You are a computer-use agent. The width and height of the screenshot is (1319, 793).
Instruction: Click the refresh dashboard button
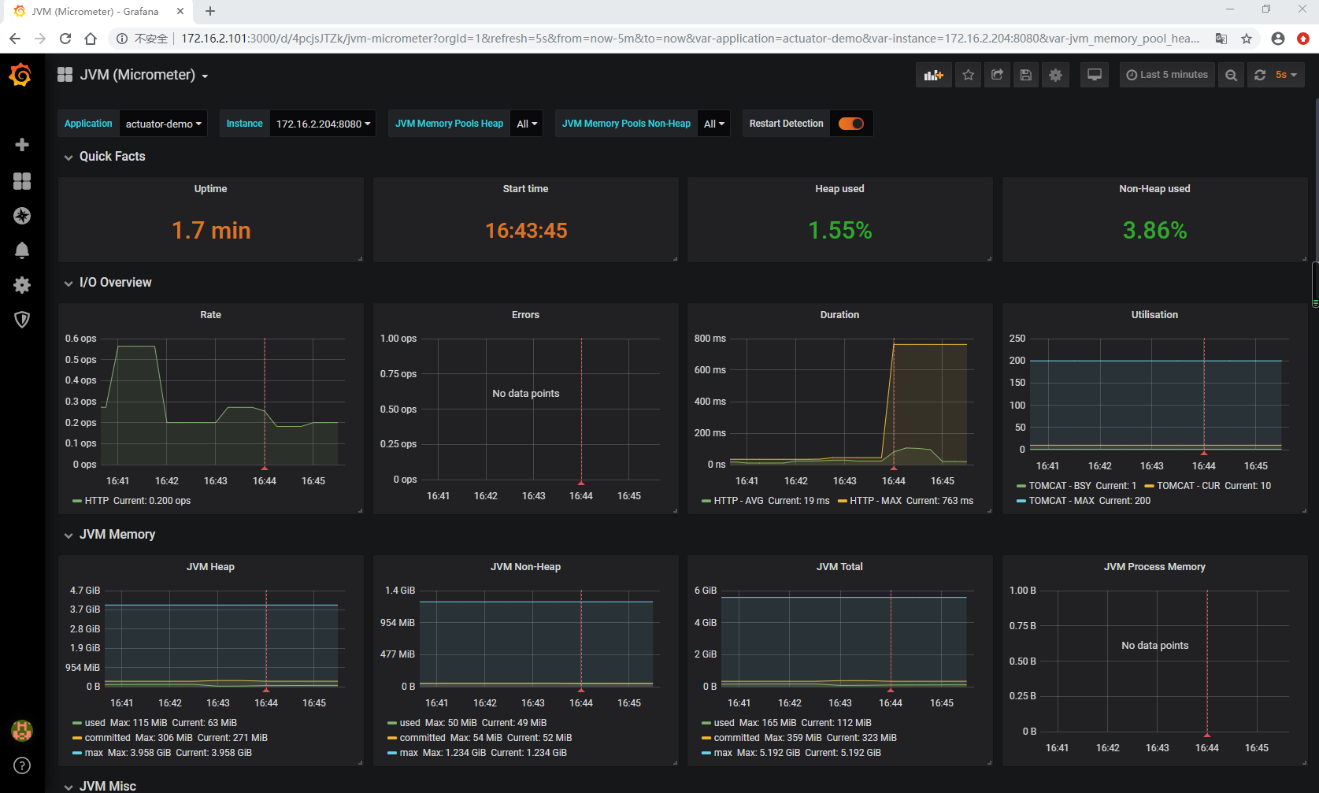[1260, 74]
